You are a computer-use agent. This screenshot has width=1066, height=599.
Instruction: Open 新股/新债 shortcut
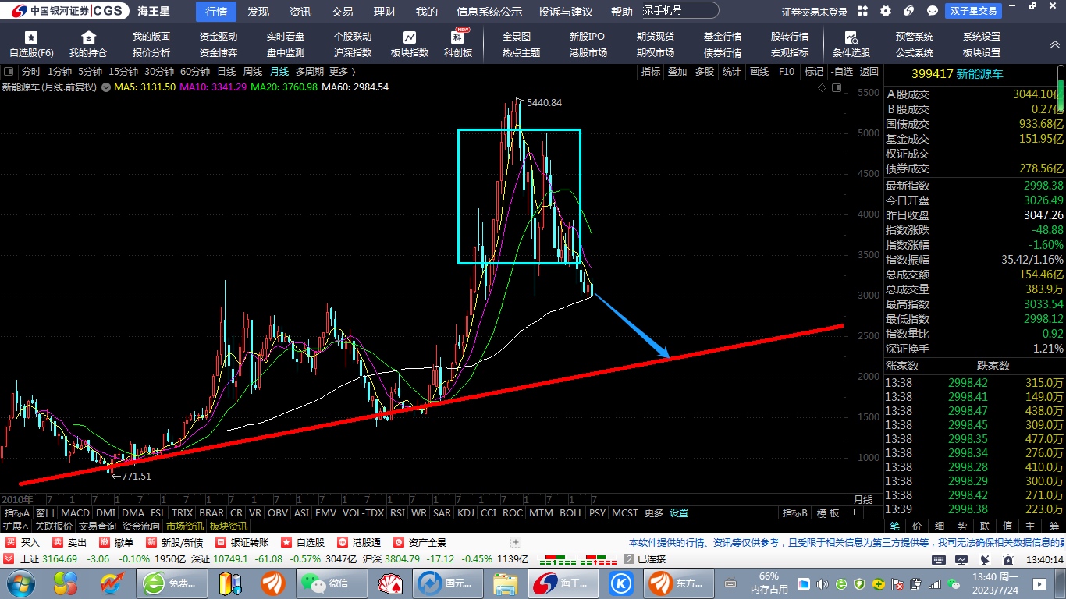tap(175, 542)
